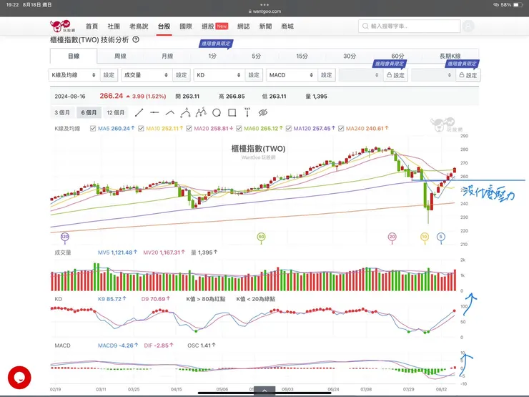This screenshot has width=529, height=397.
Task: Click the MA120 purple chart marker
Action: pyautogui.click(x=65, y=237)
